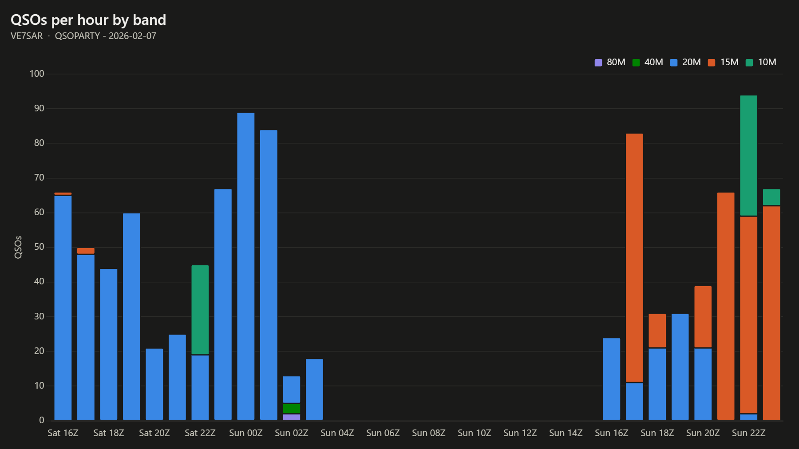Click the orange 15M legend swatch

click(712, 63)
